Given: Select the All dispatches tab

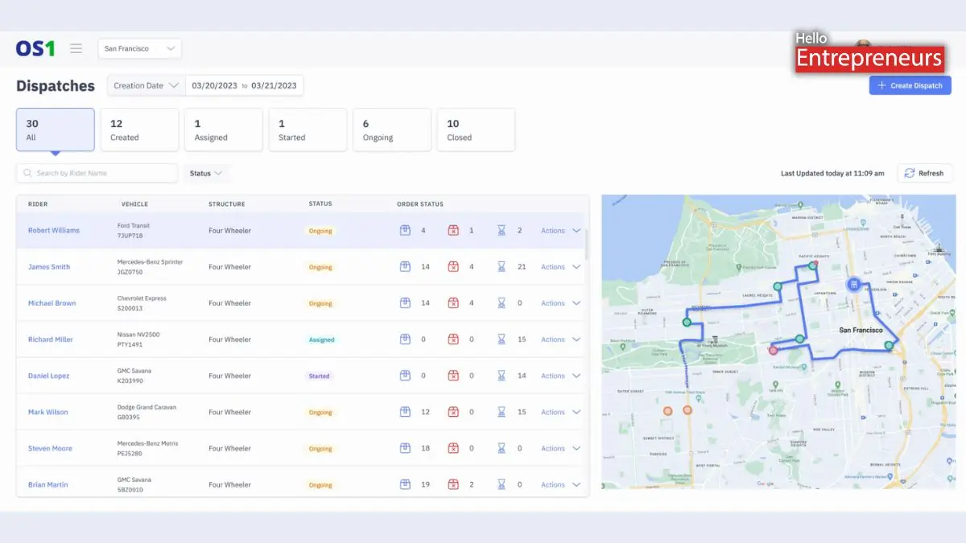Looking at the screenshot, I should [56, 130].
